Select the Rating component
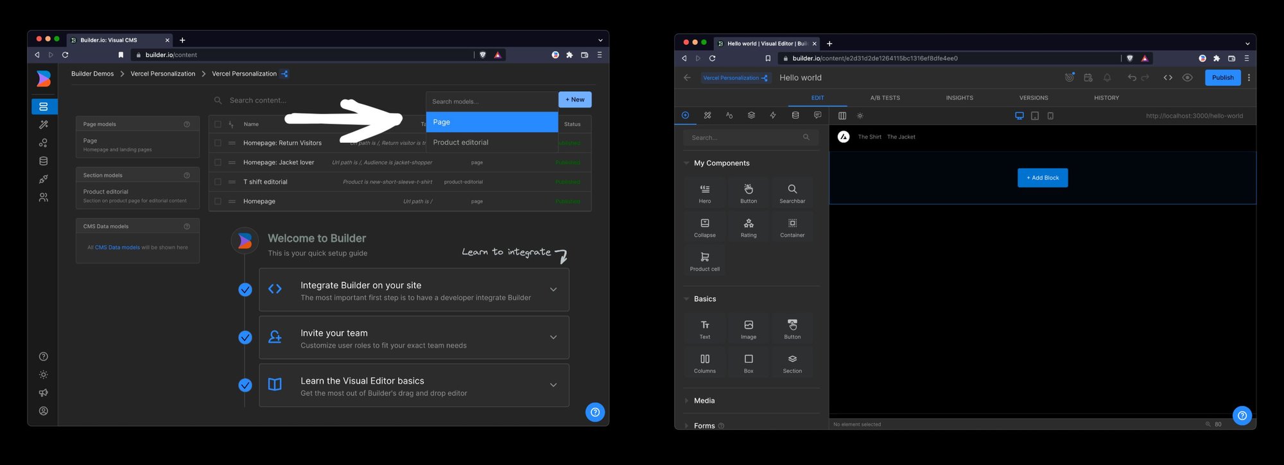The width and height of the screenshot is (1284, 465). tap(749, 227)
